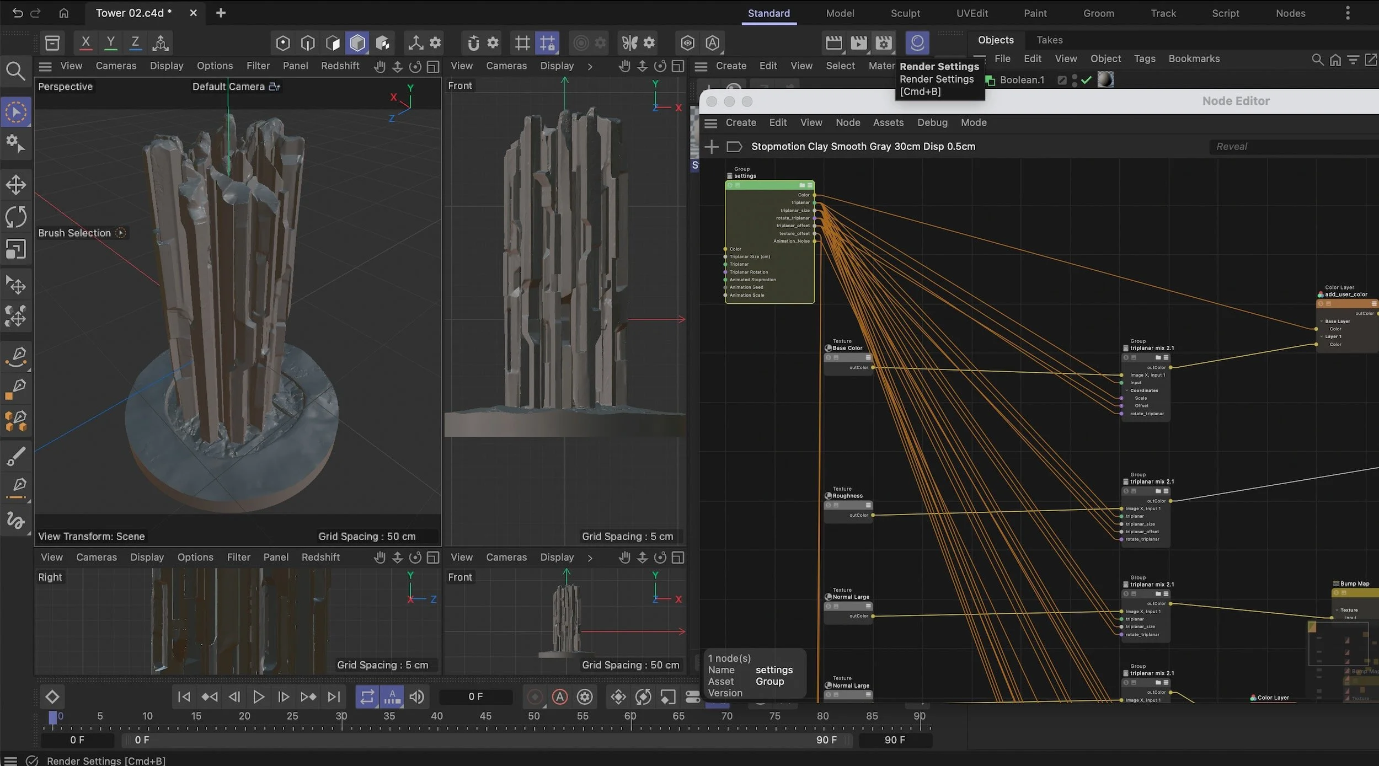
Task: Click the Enable Snap magnet icon
Action: pyautogui.click(x=473, y=42)
